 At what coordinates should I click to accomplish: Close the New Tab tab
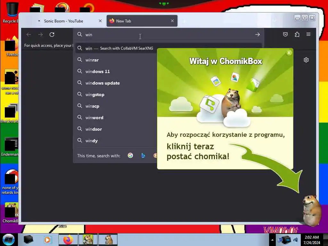(x=172, y=21)
